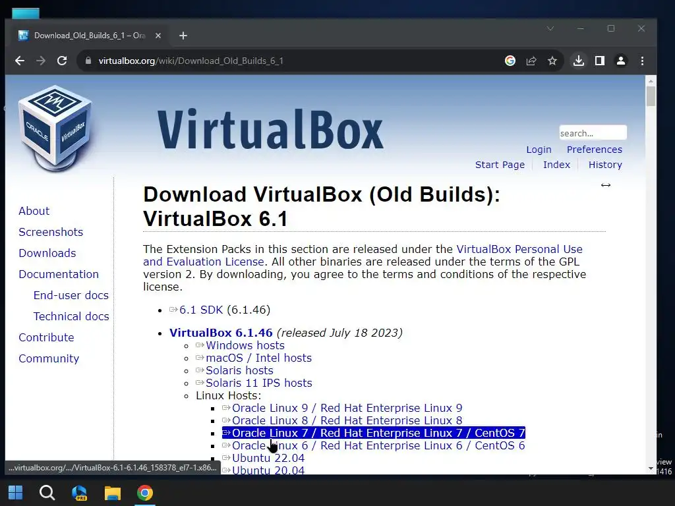
Task: Open the Index link
Action: pyautogui.click(x=556, y=165)
